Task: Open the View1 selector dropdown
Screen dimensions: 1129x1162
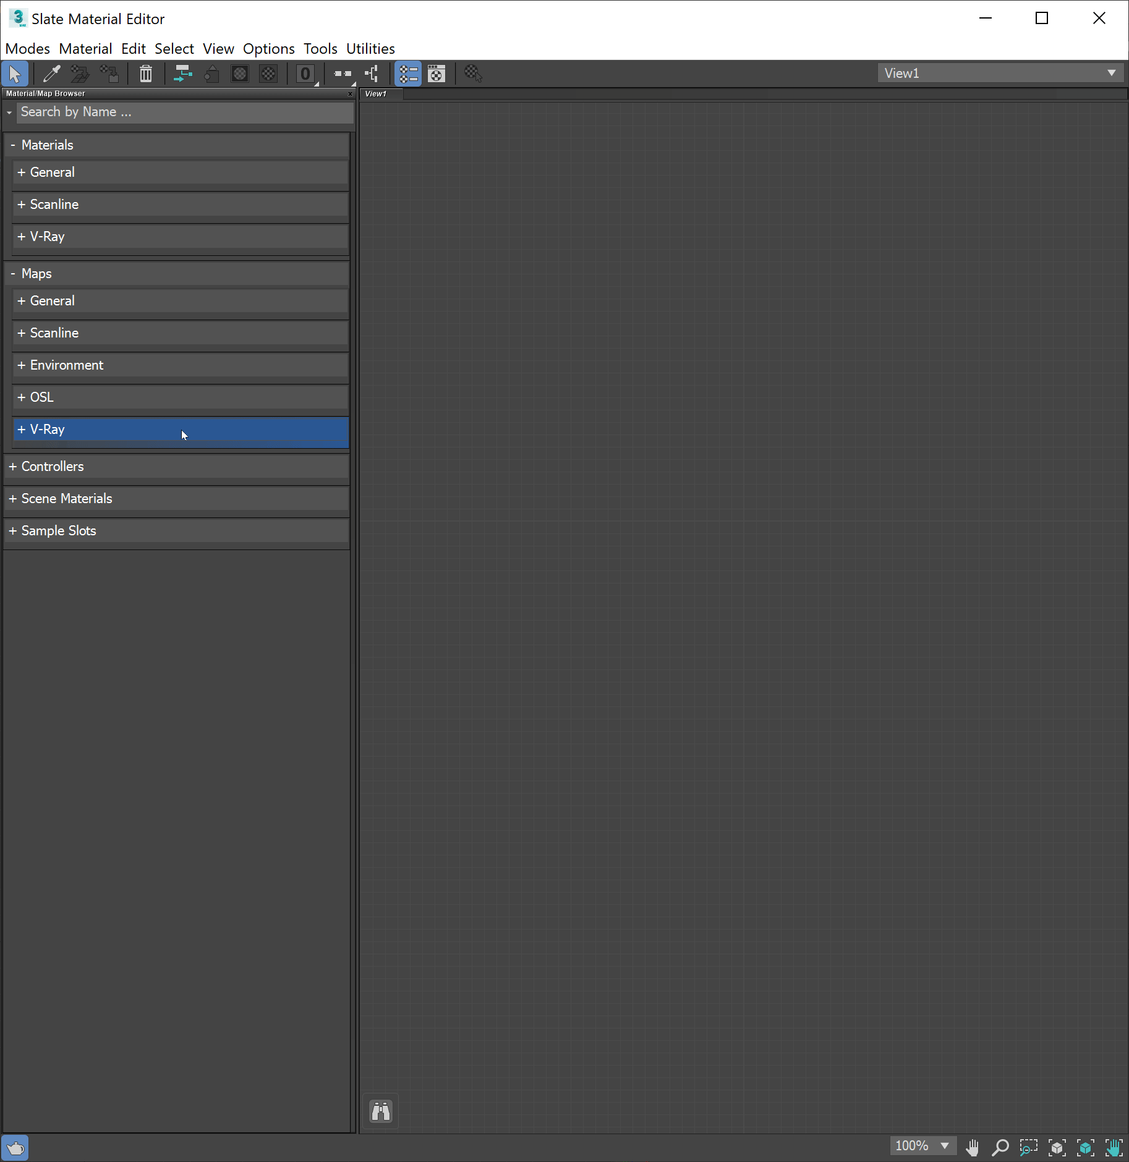Action: coord(1113,72)
